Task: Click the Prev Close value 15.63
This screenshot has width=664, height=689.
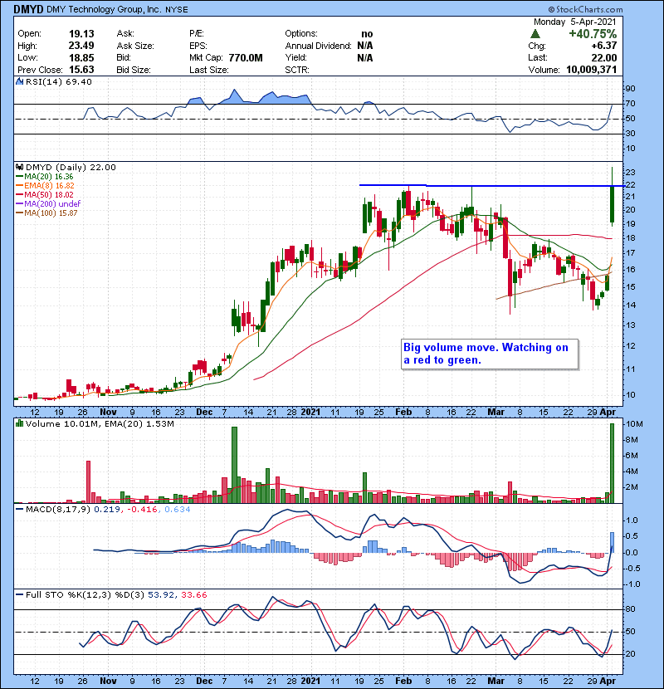Action: coord(81,70)
